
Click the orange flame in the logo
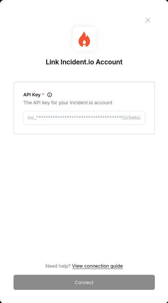coord(84,39)
